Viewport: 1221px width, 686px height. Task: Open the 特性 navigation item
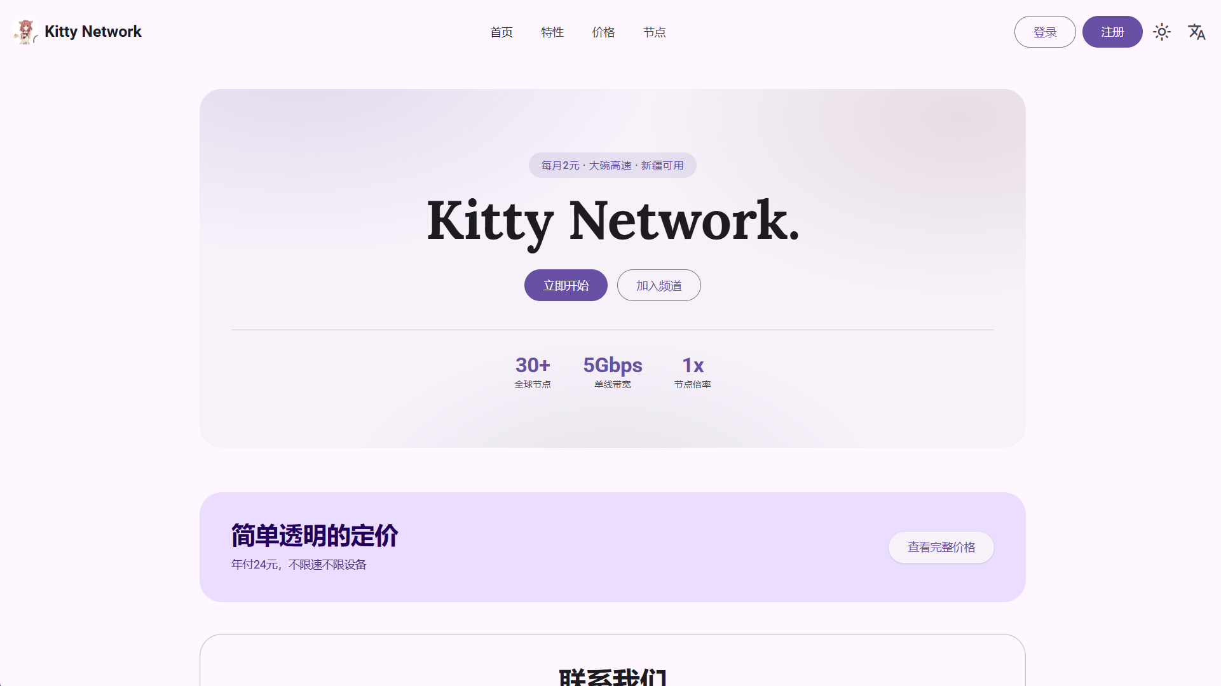pos(552,32)
